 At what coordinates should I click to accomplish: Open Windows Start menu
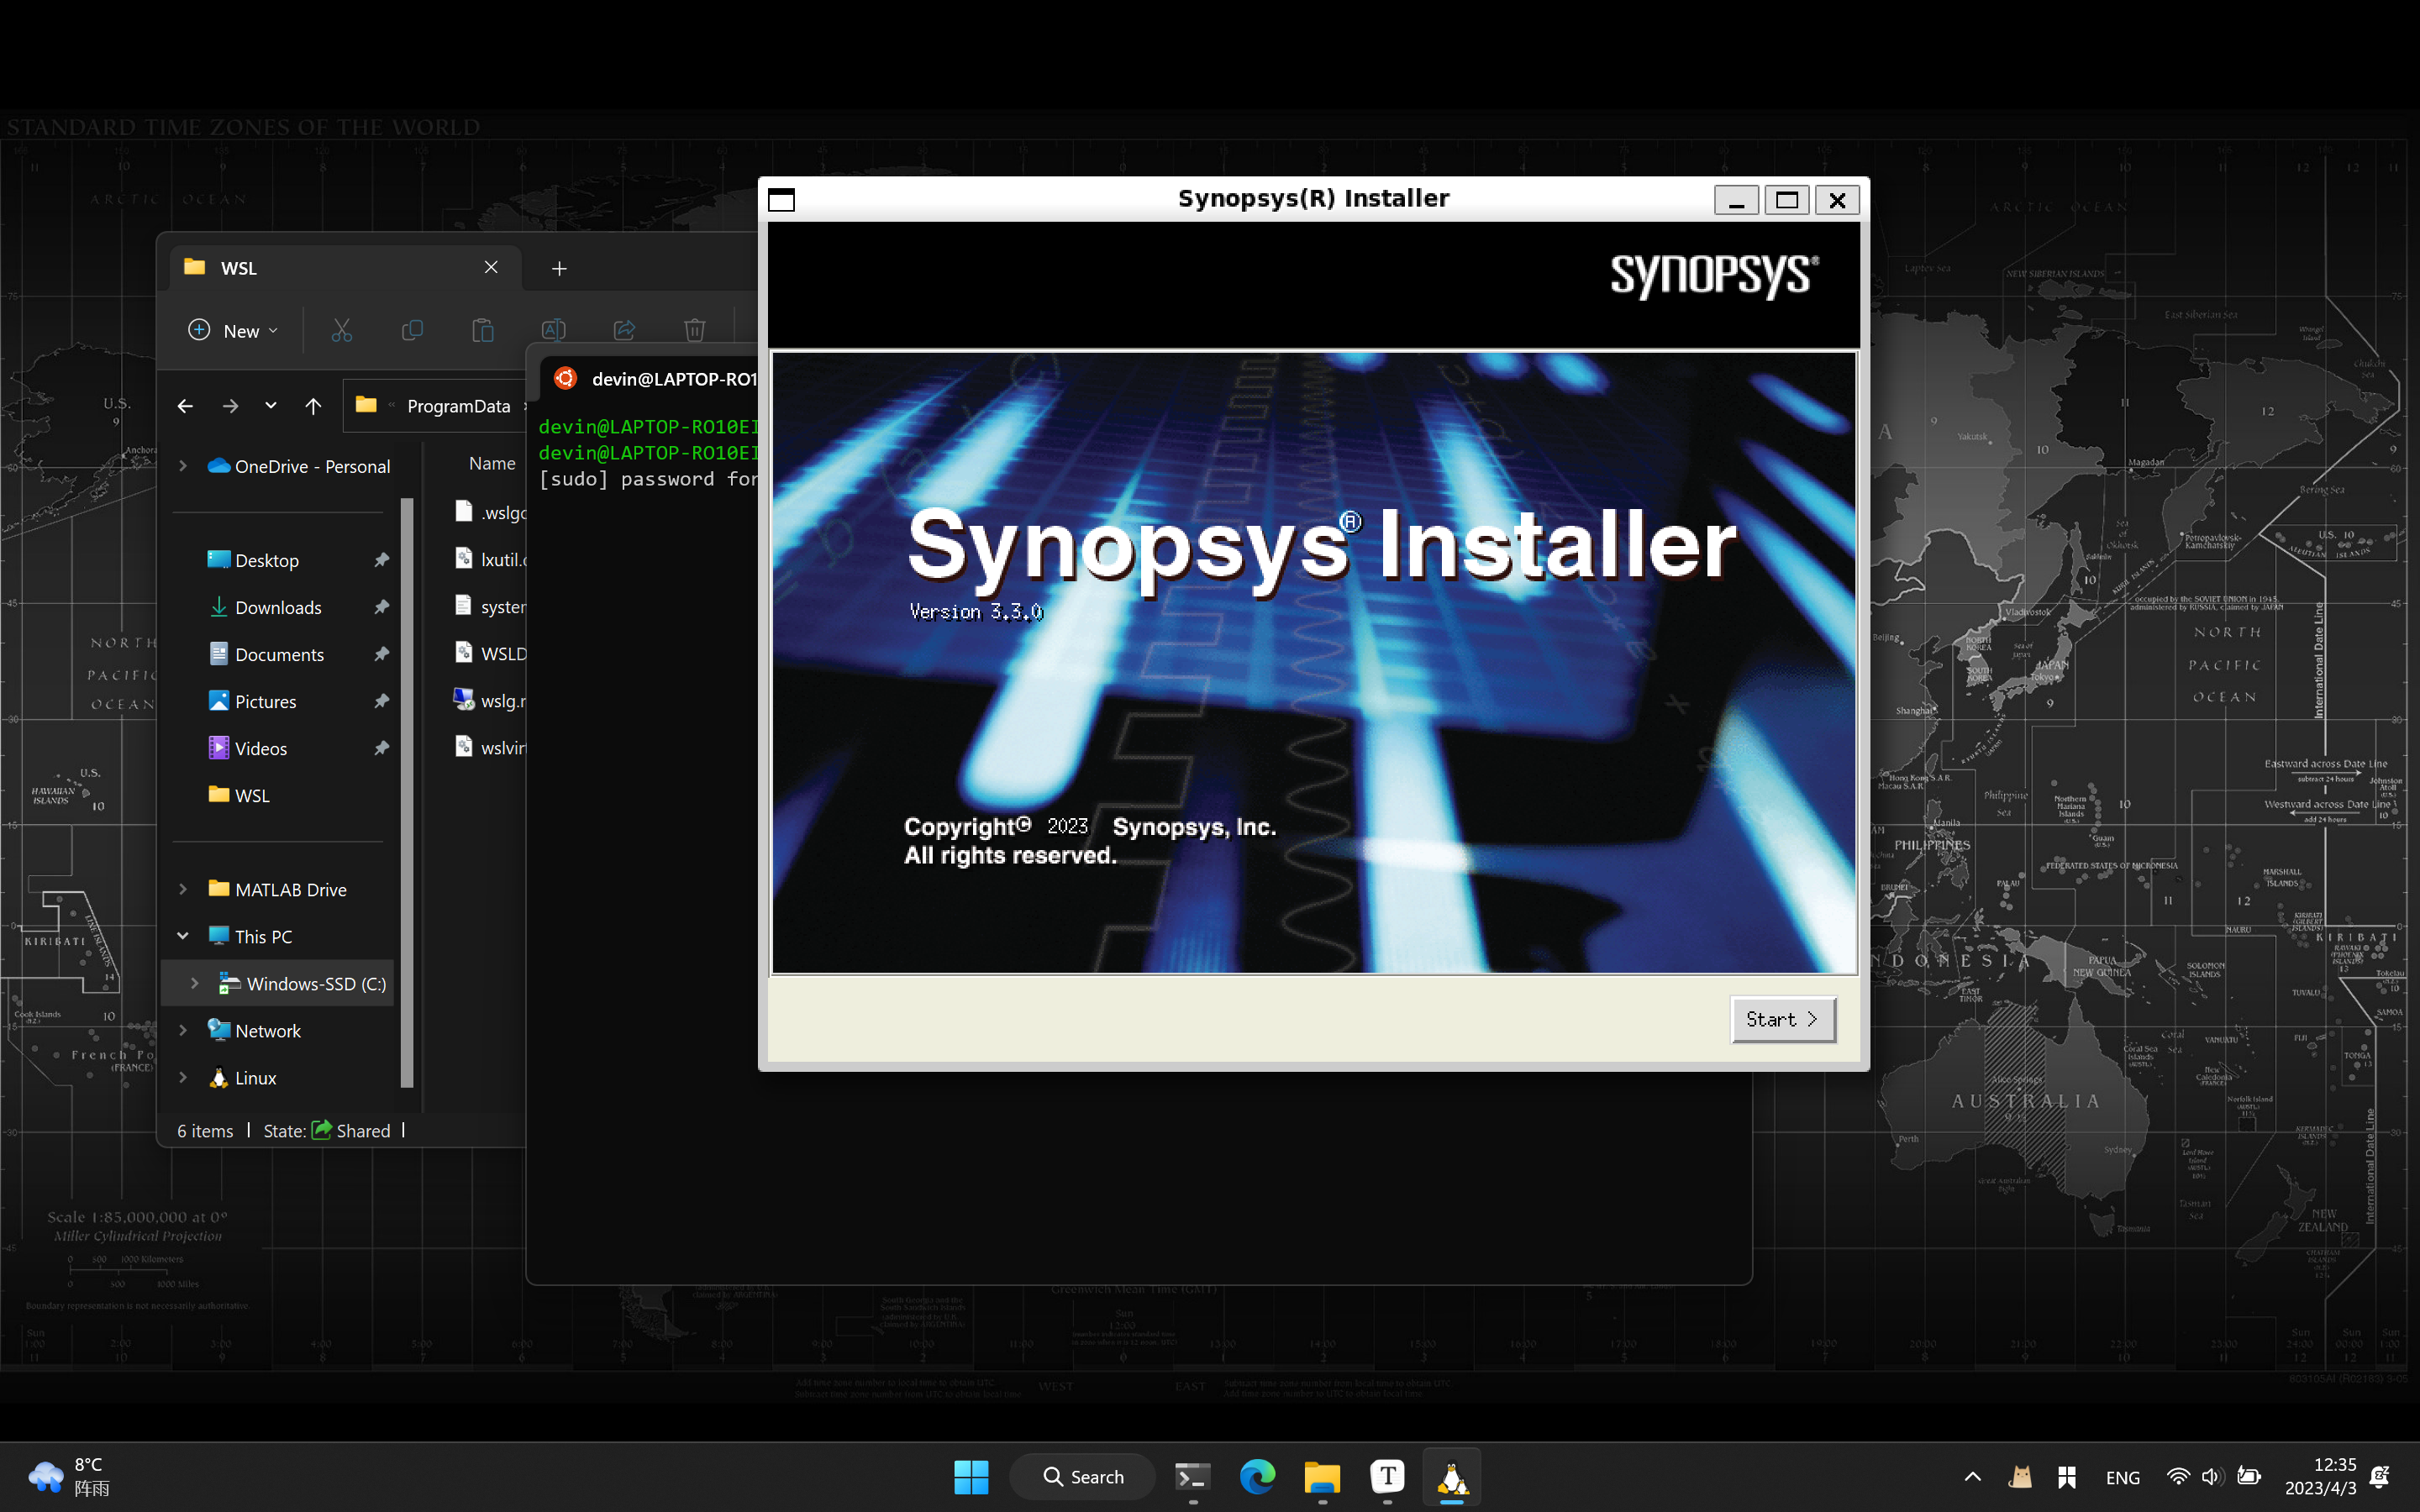[970, 1477]
